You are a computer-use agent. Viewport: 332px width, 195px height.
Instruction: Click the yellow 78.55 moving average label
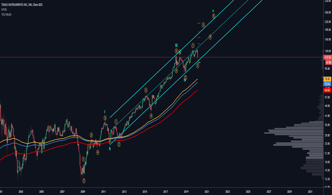point(327,79)
